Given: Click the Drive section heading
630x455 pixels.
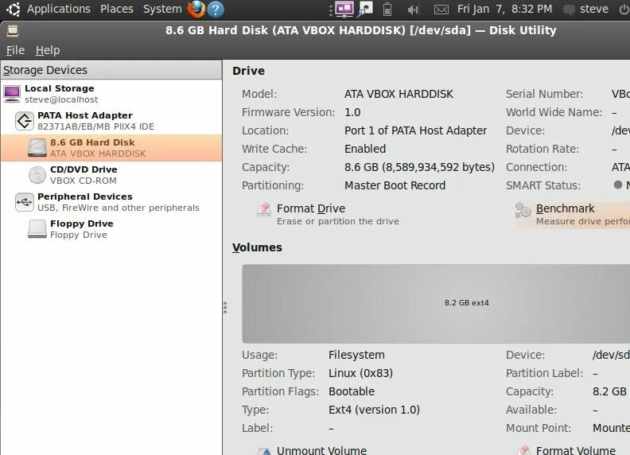Looking at the screenshot, I should tap(248, 71).
